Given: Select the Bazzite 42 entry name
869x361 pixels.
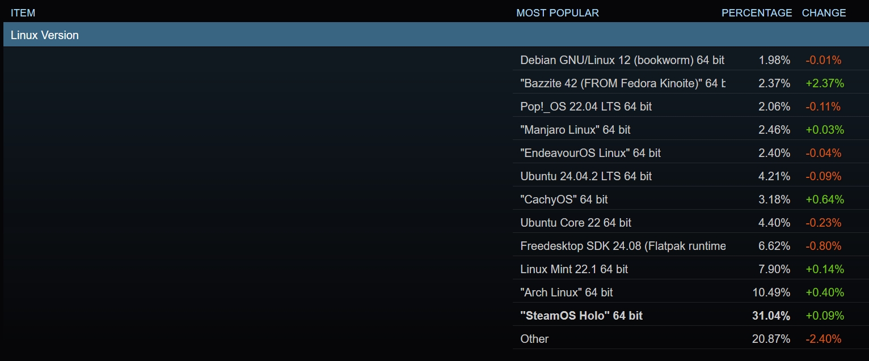Looking at the screenshot, I should coord(623,83).
